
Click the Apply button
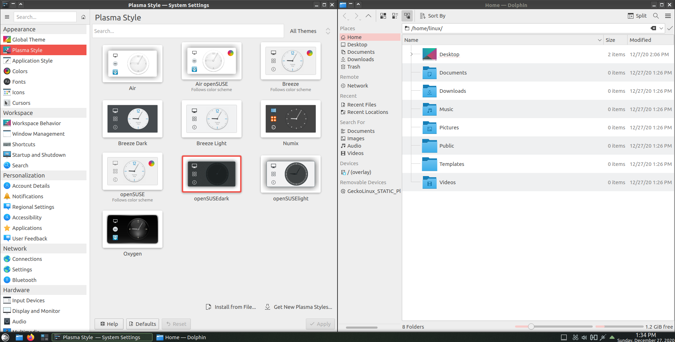tap(320, 324)
